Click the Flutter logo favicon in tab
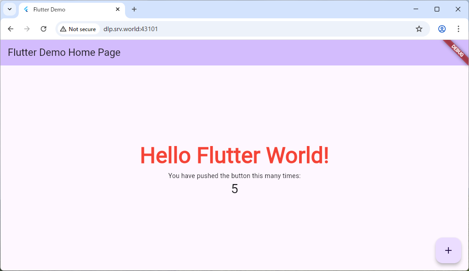The width and height of the screenshot is (469, 271). [26, 10]
